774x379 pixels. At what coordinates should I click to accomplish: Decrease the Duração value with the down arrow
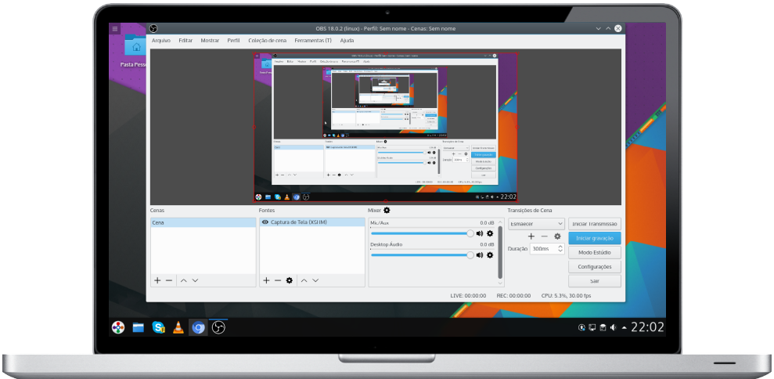point(560,251)
